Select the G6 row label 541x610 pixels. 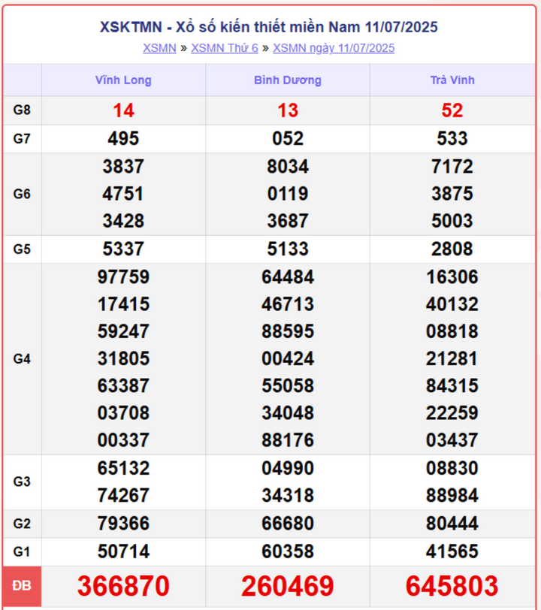tap(22, 194)
